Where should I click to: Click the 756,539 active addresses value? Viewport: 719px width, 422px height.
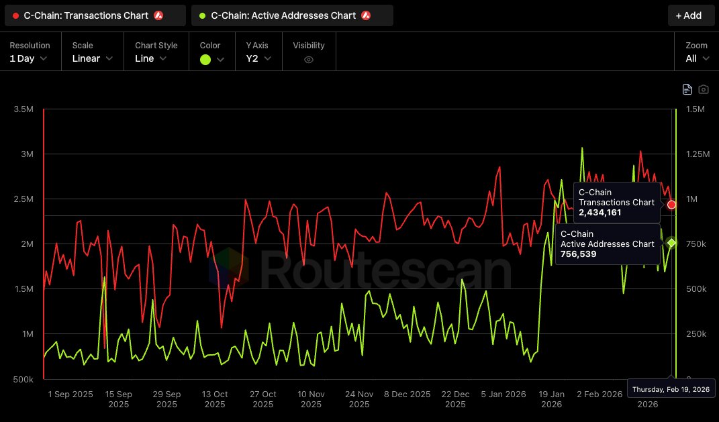click(578, 254)
